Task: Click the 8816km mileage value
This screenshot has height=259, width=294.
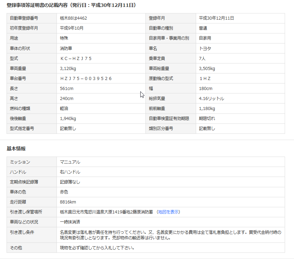Action: pyautogui.click(x=68, y=202)
